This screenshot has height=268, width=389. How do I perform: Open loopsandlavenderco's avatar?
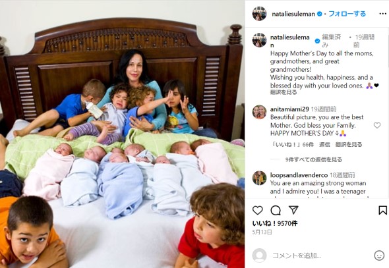pos(259,178)
